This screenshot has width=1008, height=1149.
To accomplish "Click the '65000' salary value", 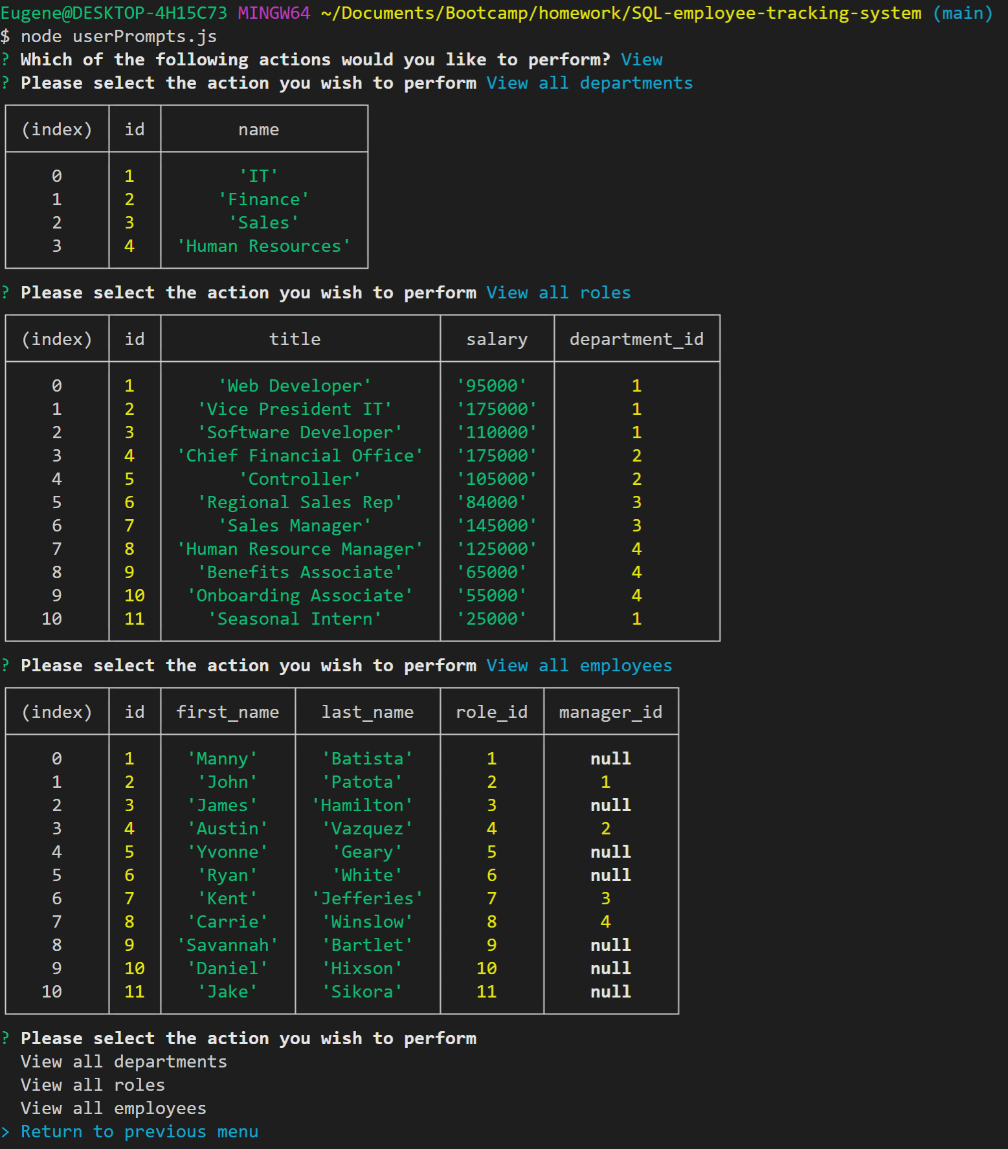I will click(x=491, y=572).
